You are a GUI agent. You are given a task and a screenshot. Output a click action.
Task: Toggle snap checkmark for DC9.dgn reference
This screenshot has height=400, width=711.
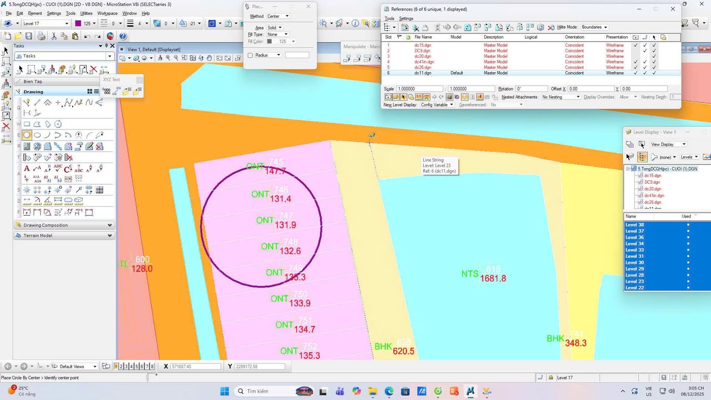click(x=645, y=51)
